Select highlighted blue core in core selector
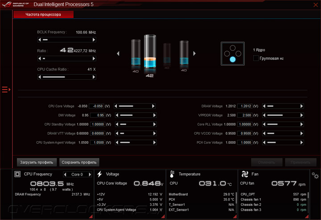 [233, 59]
